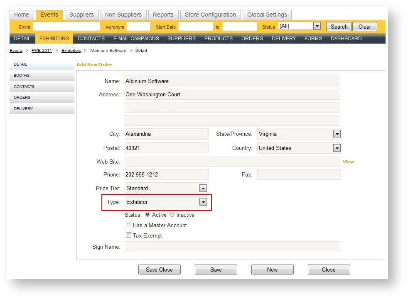Expand the Price Tier dropdown

[x=203, y=189]
